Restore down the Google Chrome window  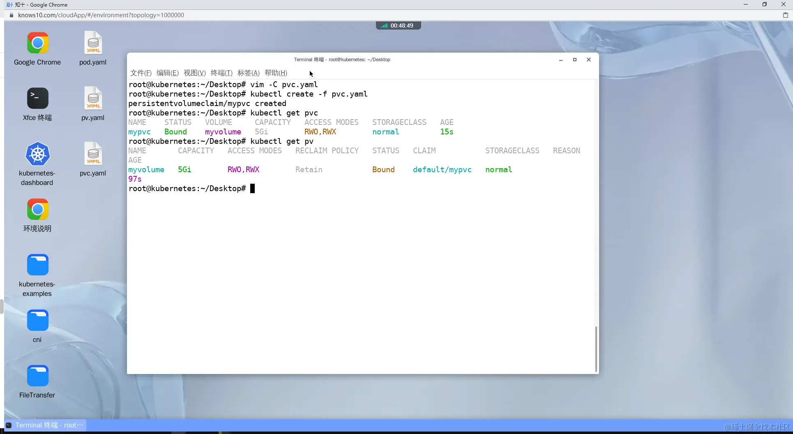tap(765, 5)
